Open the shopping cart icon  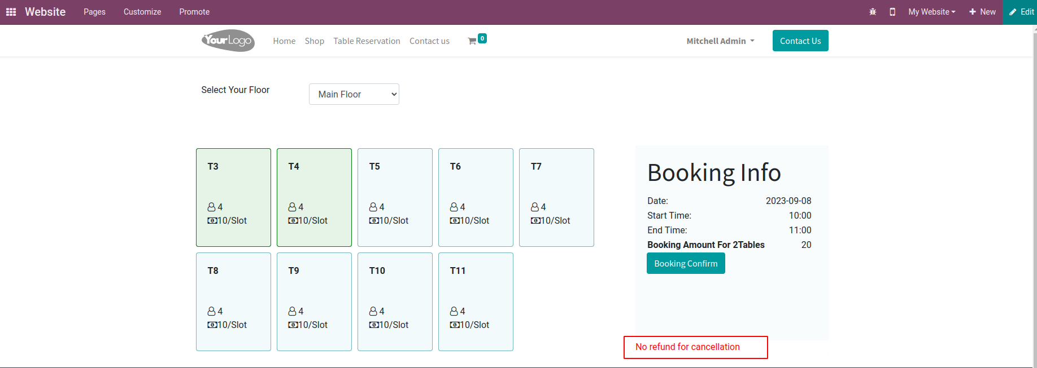pos(472,41)
